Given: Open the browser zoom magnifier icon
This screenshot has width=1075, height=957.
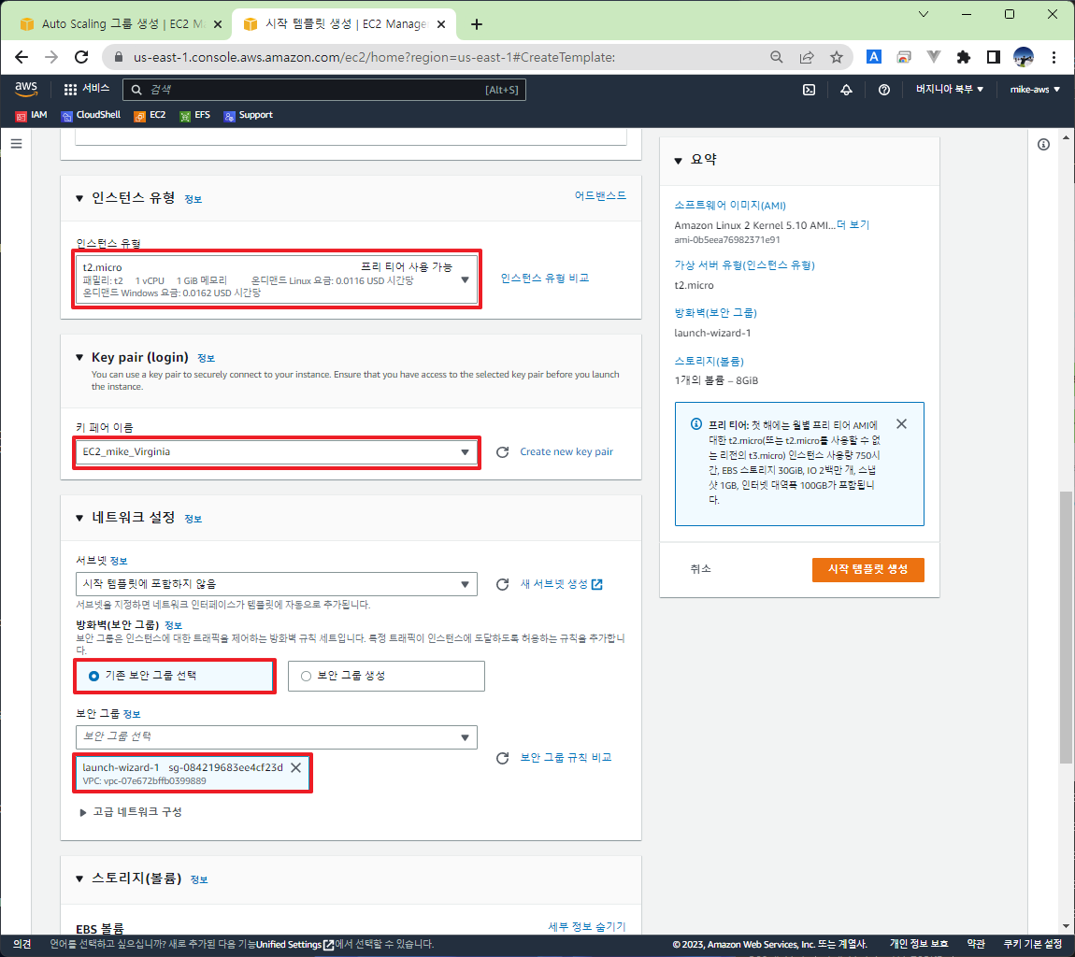Looking at the screenshot, I should [776, 57].
